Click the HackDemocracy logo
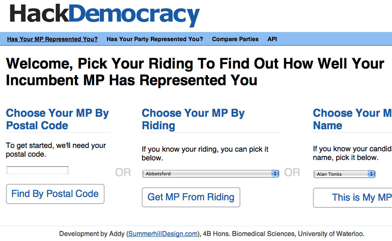This screenshot has height=241, width=392. click(104, 15)
